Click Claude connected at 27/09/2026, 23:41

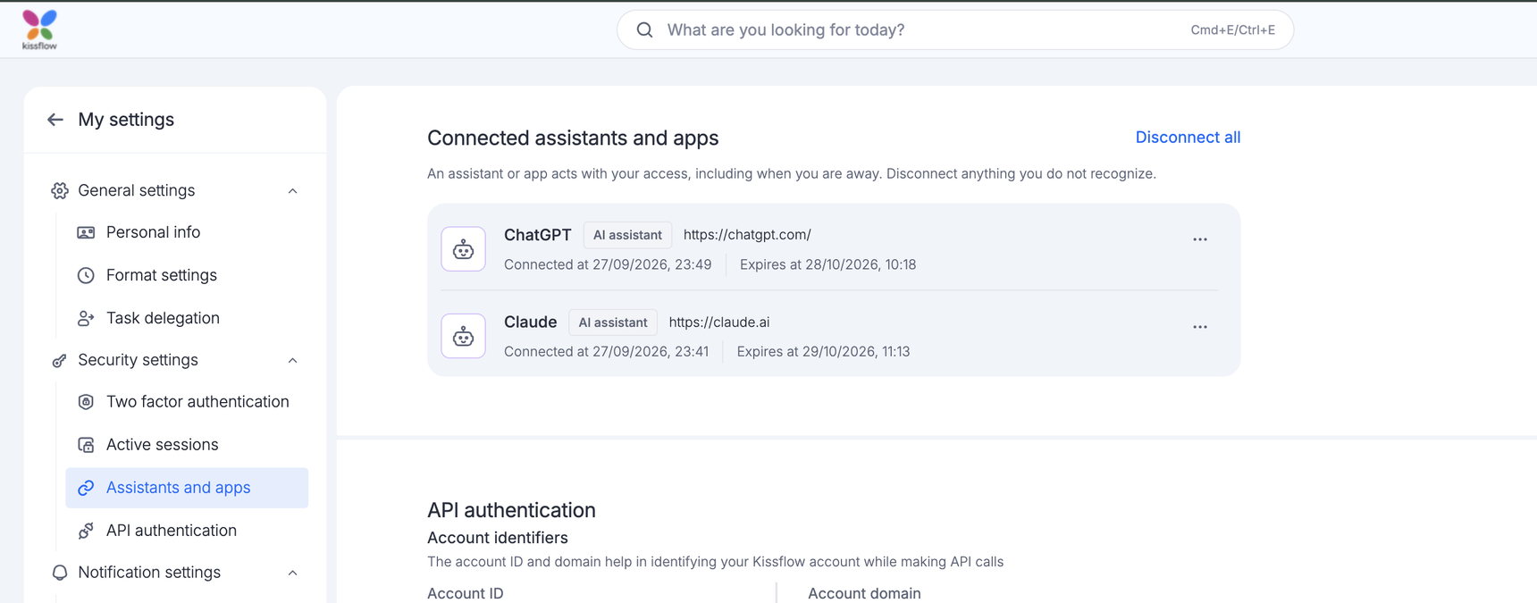point(607,352)
